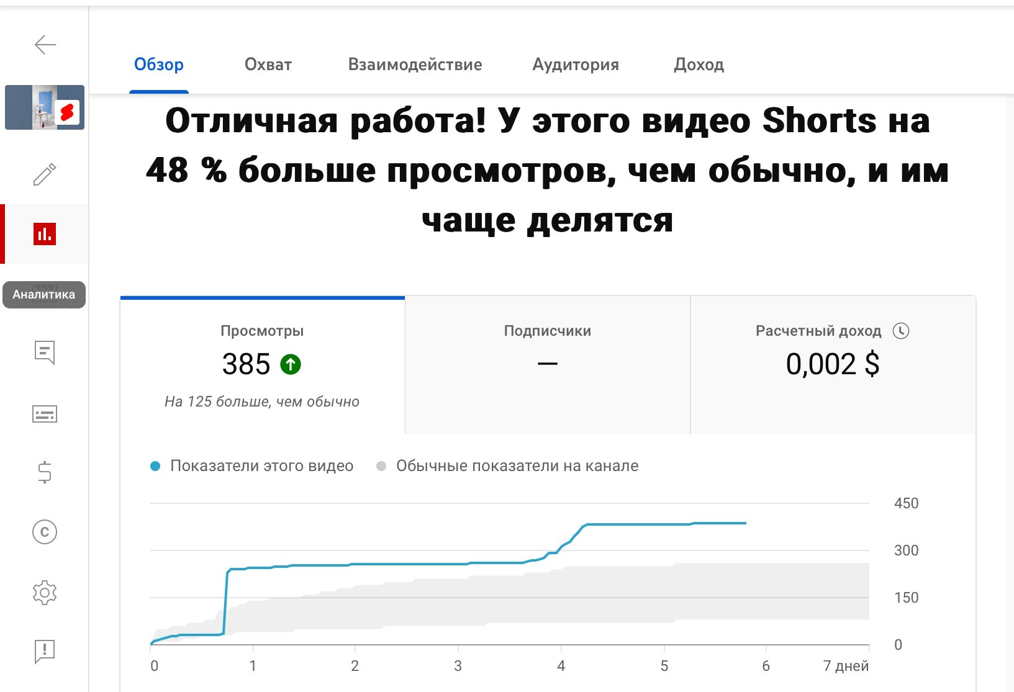Image resolution: width=1014 pixels, height=692 pixels.
Task: Open the video editor pencil icon
Action: click(x=44, y=174)
